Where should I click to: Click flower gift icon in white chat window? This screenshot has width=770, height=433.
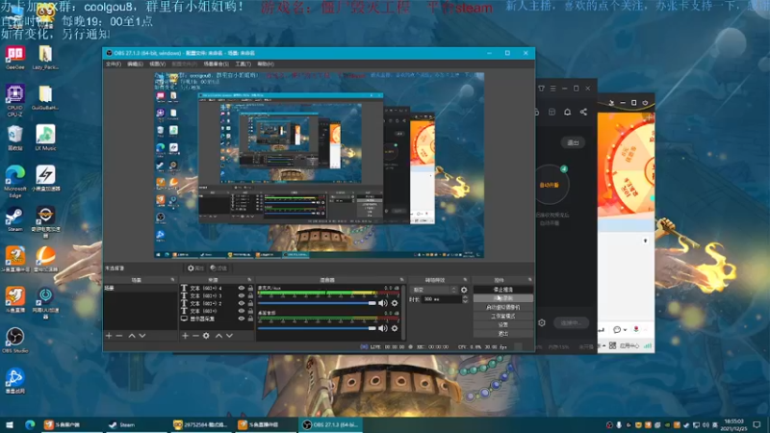tap(636, 329)
